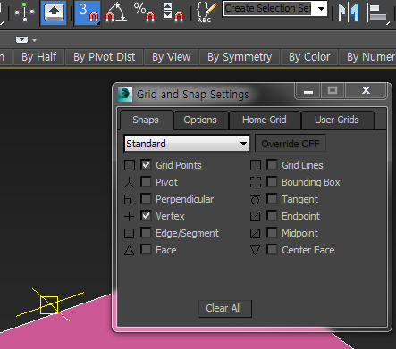The image size is (396, 349).
Task: Enable the Face snap checkbox
Action: pyautogui.click(x=146, y=249)
